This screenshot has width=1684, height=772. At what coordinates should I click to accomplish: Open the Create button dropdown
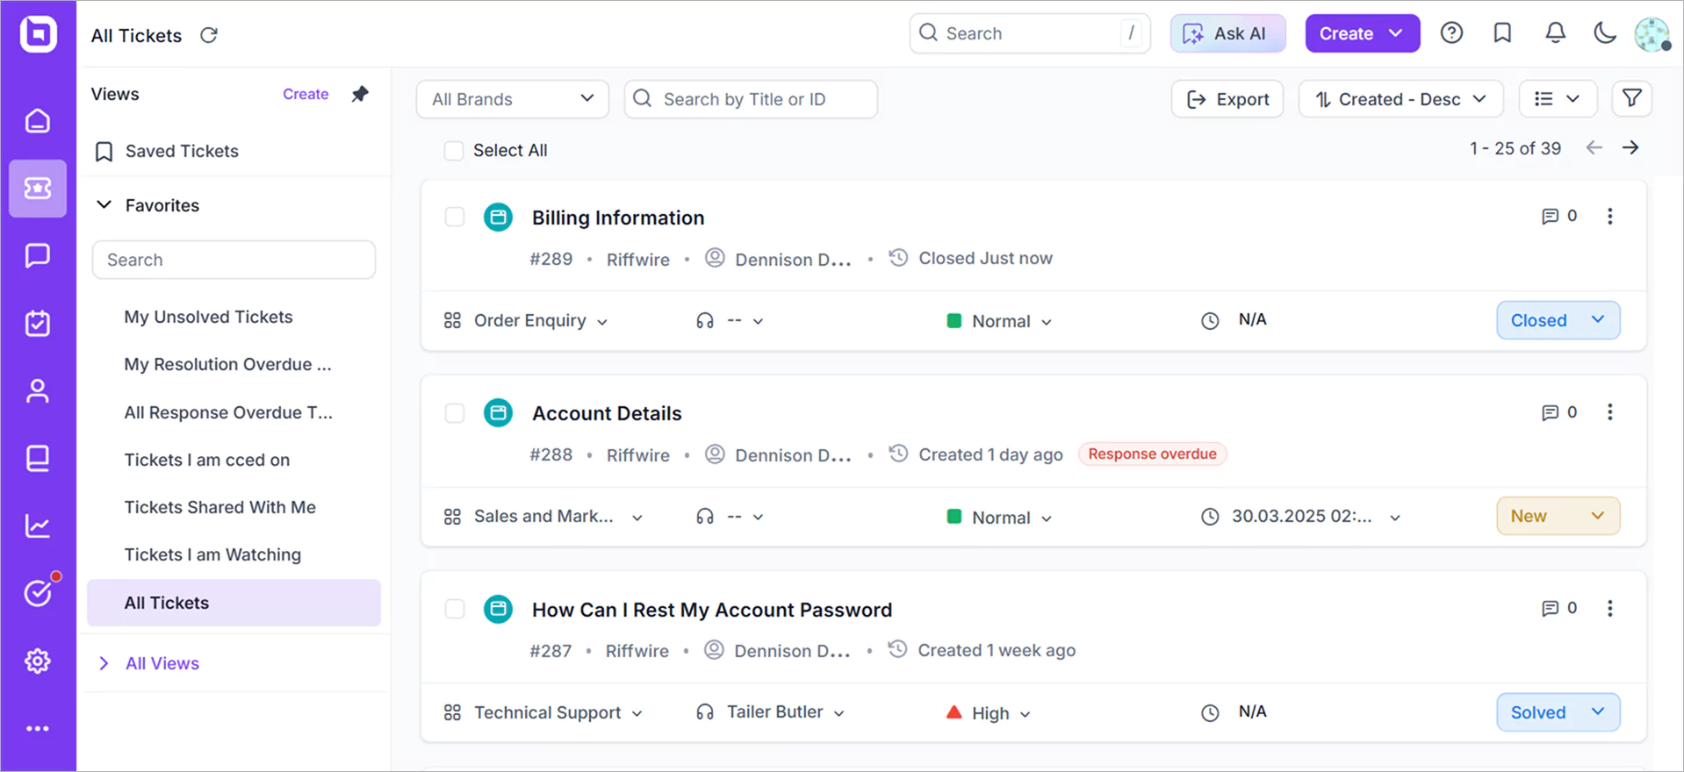[1362, 33]
